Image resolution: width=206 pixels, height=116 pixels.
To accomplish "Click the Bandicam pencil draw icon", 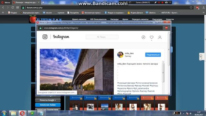I will (155, 2).
